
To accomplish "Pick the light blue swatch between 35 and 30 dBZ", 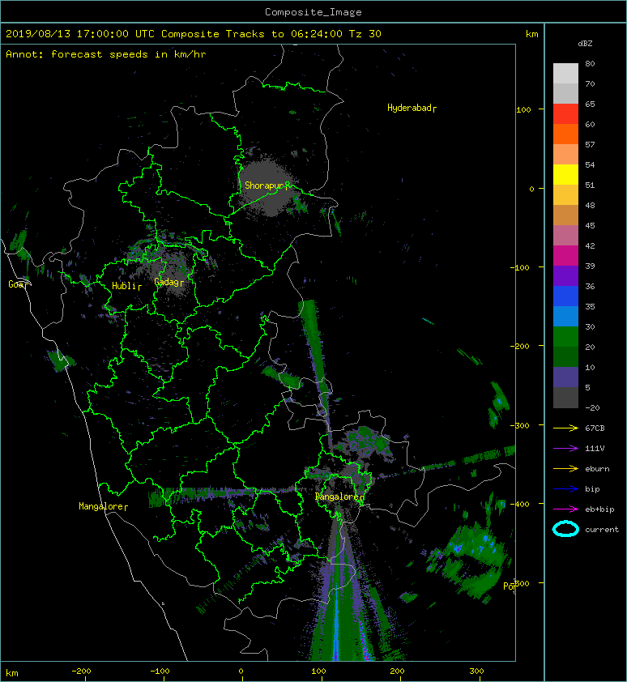I will coord(565,317).
